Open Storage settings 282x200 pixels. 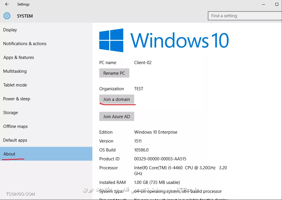click(46, 112)
